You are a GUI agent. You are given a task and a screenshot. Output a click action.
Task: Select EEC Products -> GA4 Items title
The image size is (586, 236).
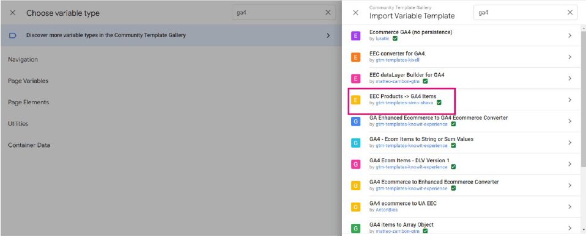tap(402, 96)
